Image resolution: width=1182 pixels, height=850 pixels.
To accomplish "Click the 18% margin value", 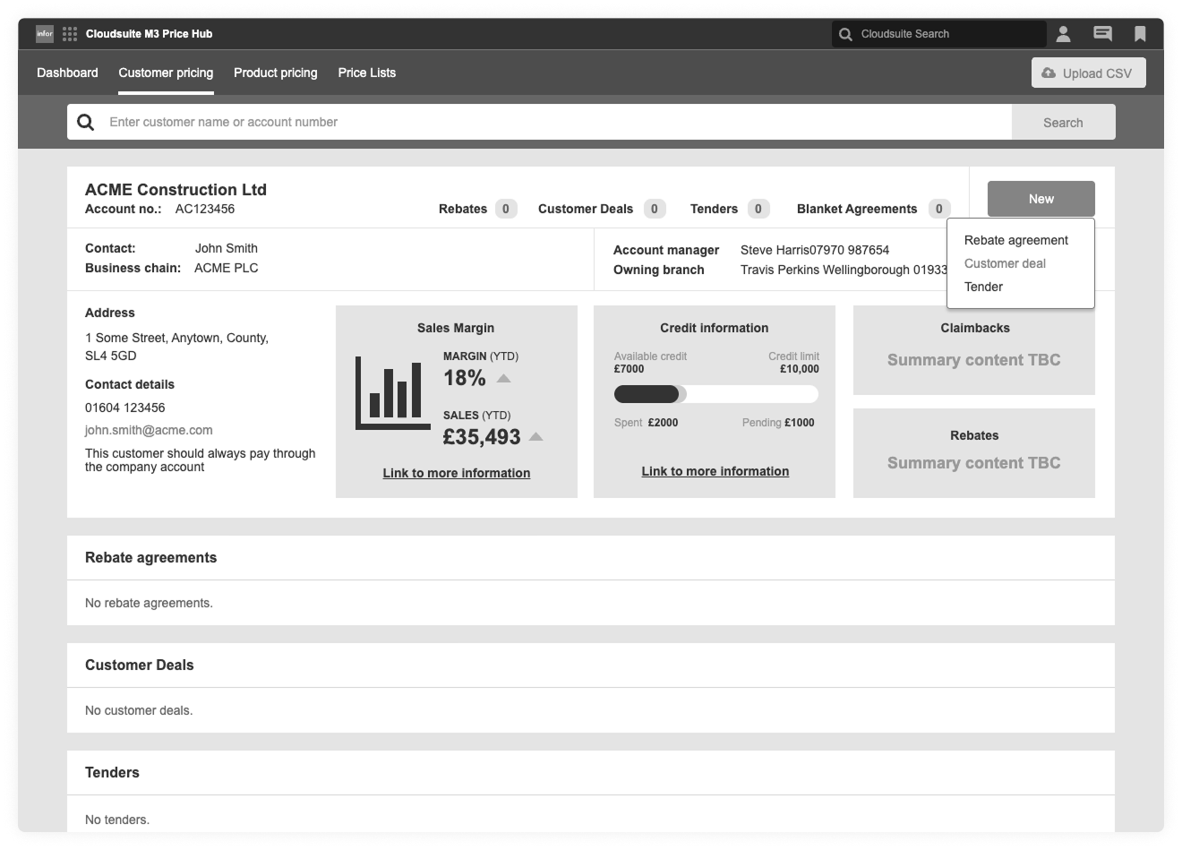I will pyautogui.click(x=465, y=378).
